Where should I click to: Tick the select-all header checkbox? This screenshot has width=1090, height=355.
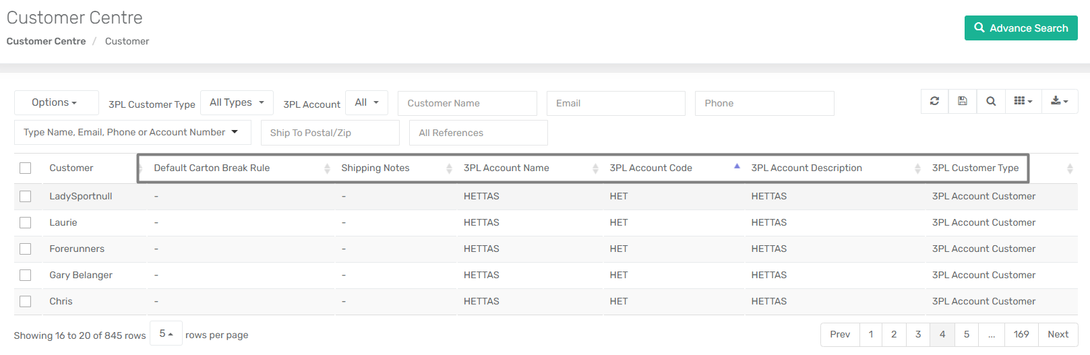pos(26,168)
